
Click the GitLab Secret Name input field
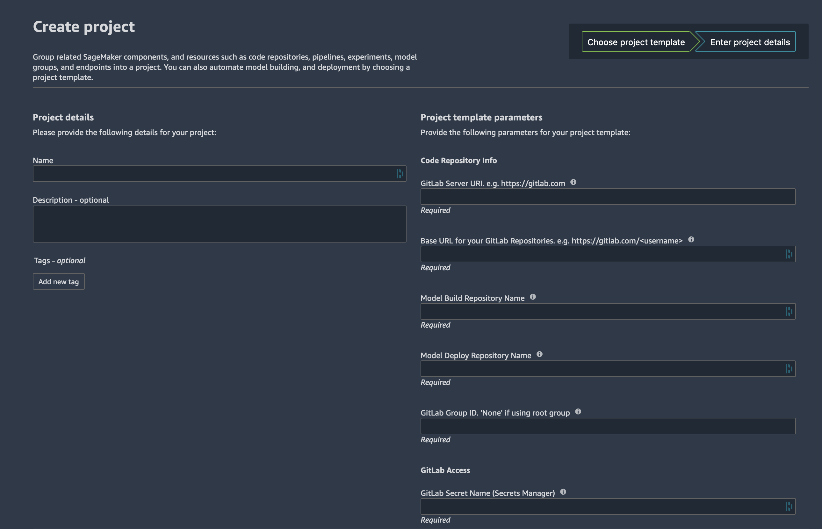(608, 506)
